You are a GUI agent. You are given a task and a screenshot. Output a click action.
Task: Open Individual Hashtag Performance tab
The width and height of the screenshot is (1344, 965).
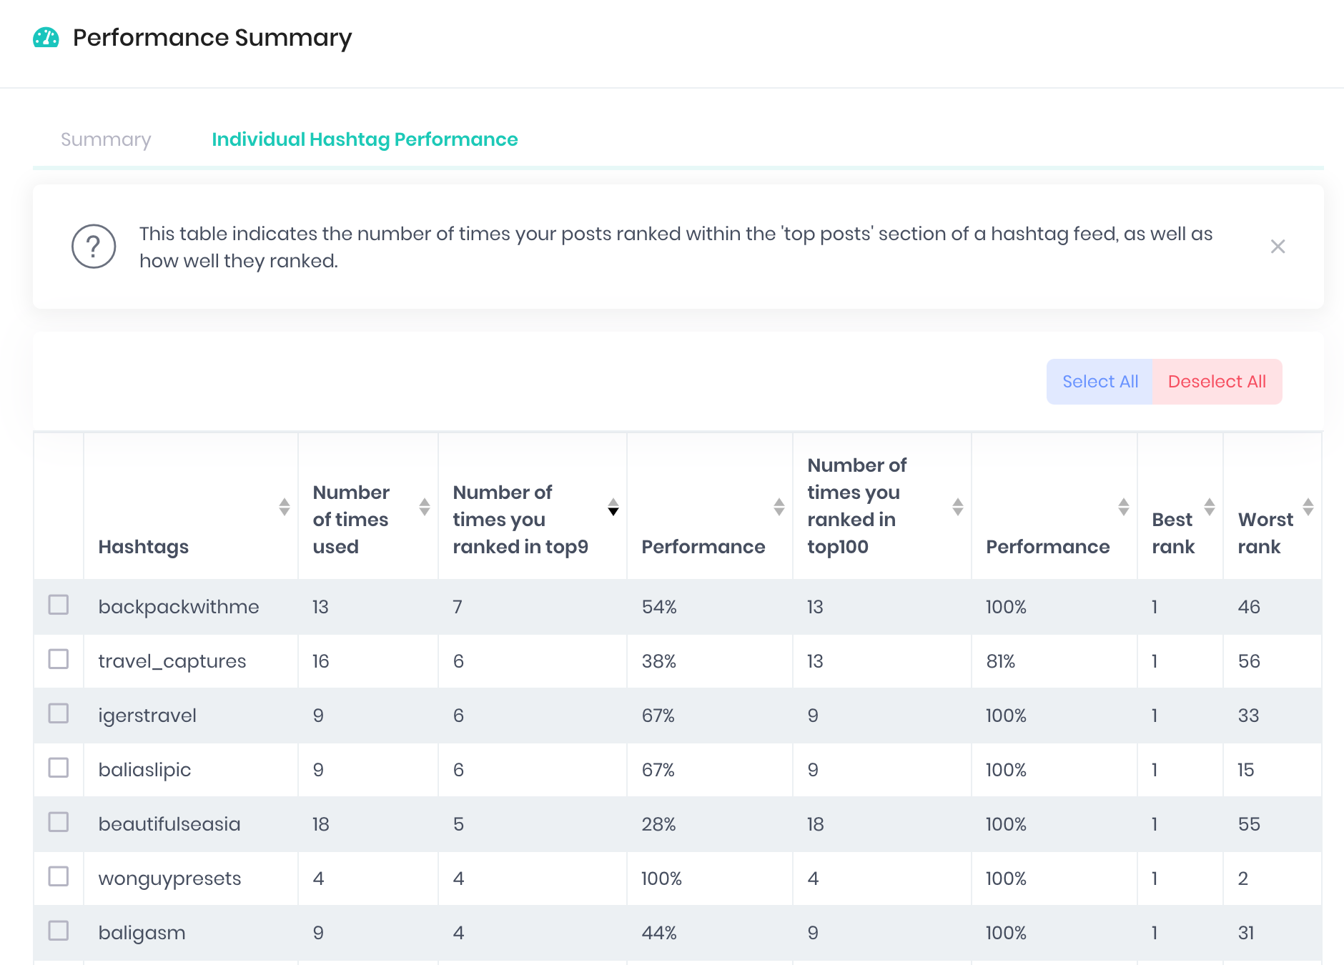point(365,139)
